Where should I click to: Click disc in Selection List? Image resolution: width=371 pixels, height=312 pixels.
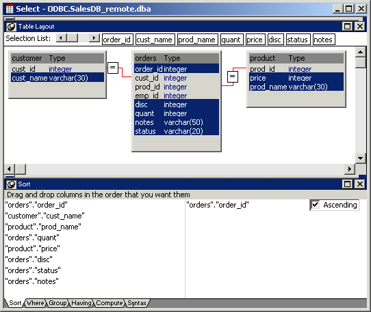[276, 40]
